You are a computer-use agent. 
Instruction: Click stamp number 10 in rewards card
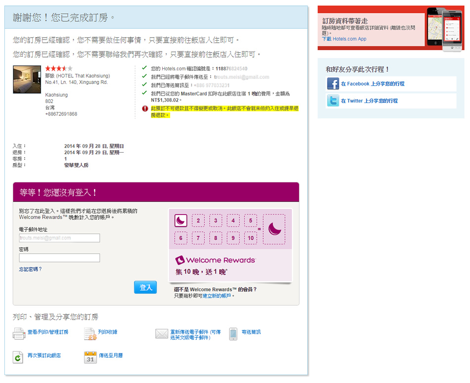tap(251, 238)
